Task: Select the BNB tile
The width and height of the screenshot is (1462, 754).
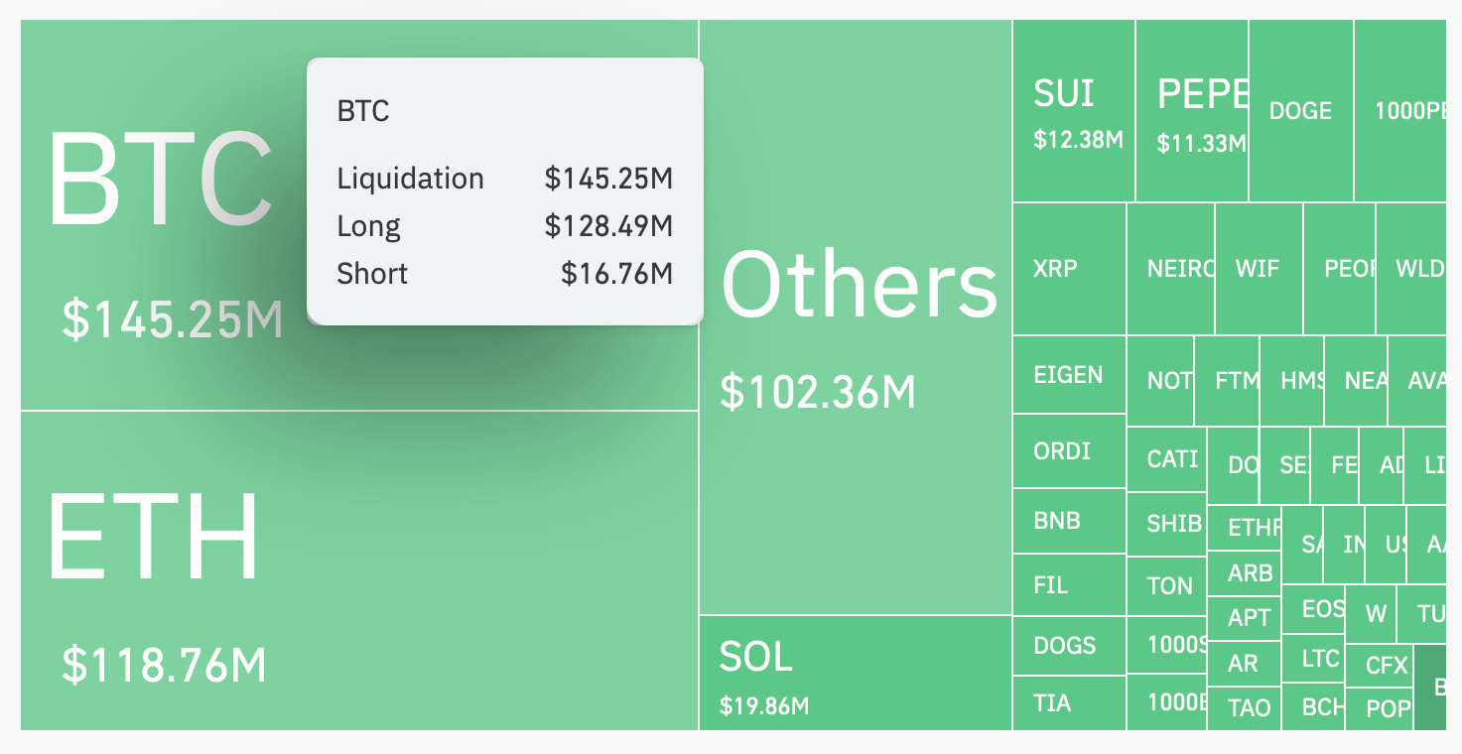Action: [x=1069, y=521]
